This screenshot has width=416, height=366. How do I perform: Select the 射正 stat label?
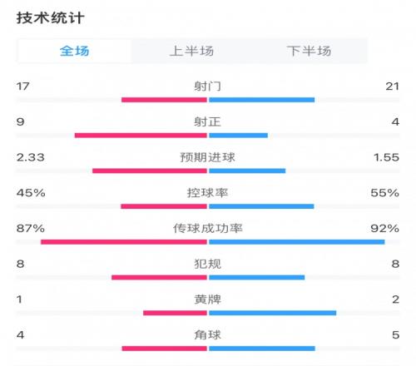click(207, 121)
